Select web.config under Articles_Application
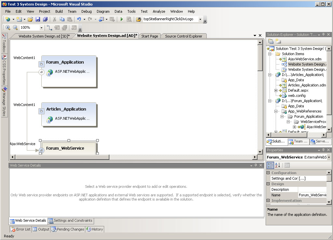Viewport: 333px width, 240px height. [297, 96]
